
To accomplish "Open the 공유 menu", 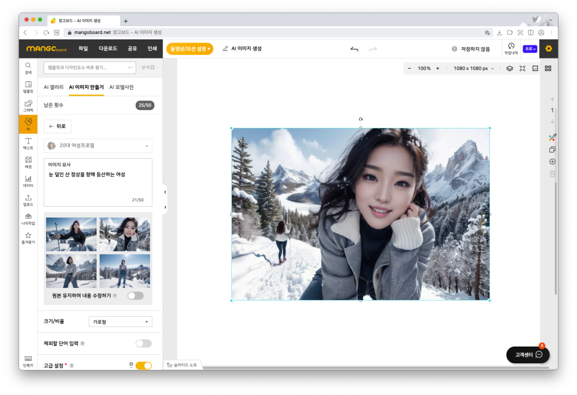I will click(132, 48).
